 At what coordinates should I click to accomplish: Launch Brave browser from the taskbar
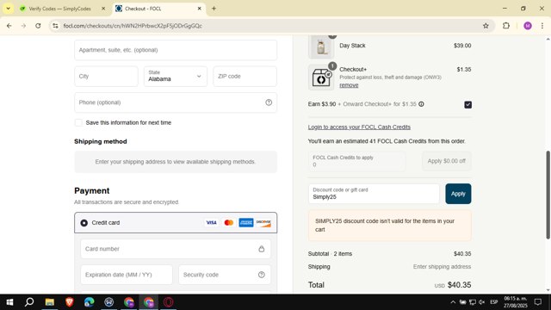click(x=69, y=302)
